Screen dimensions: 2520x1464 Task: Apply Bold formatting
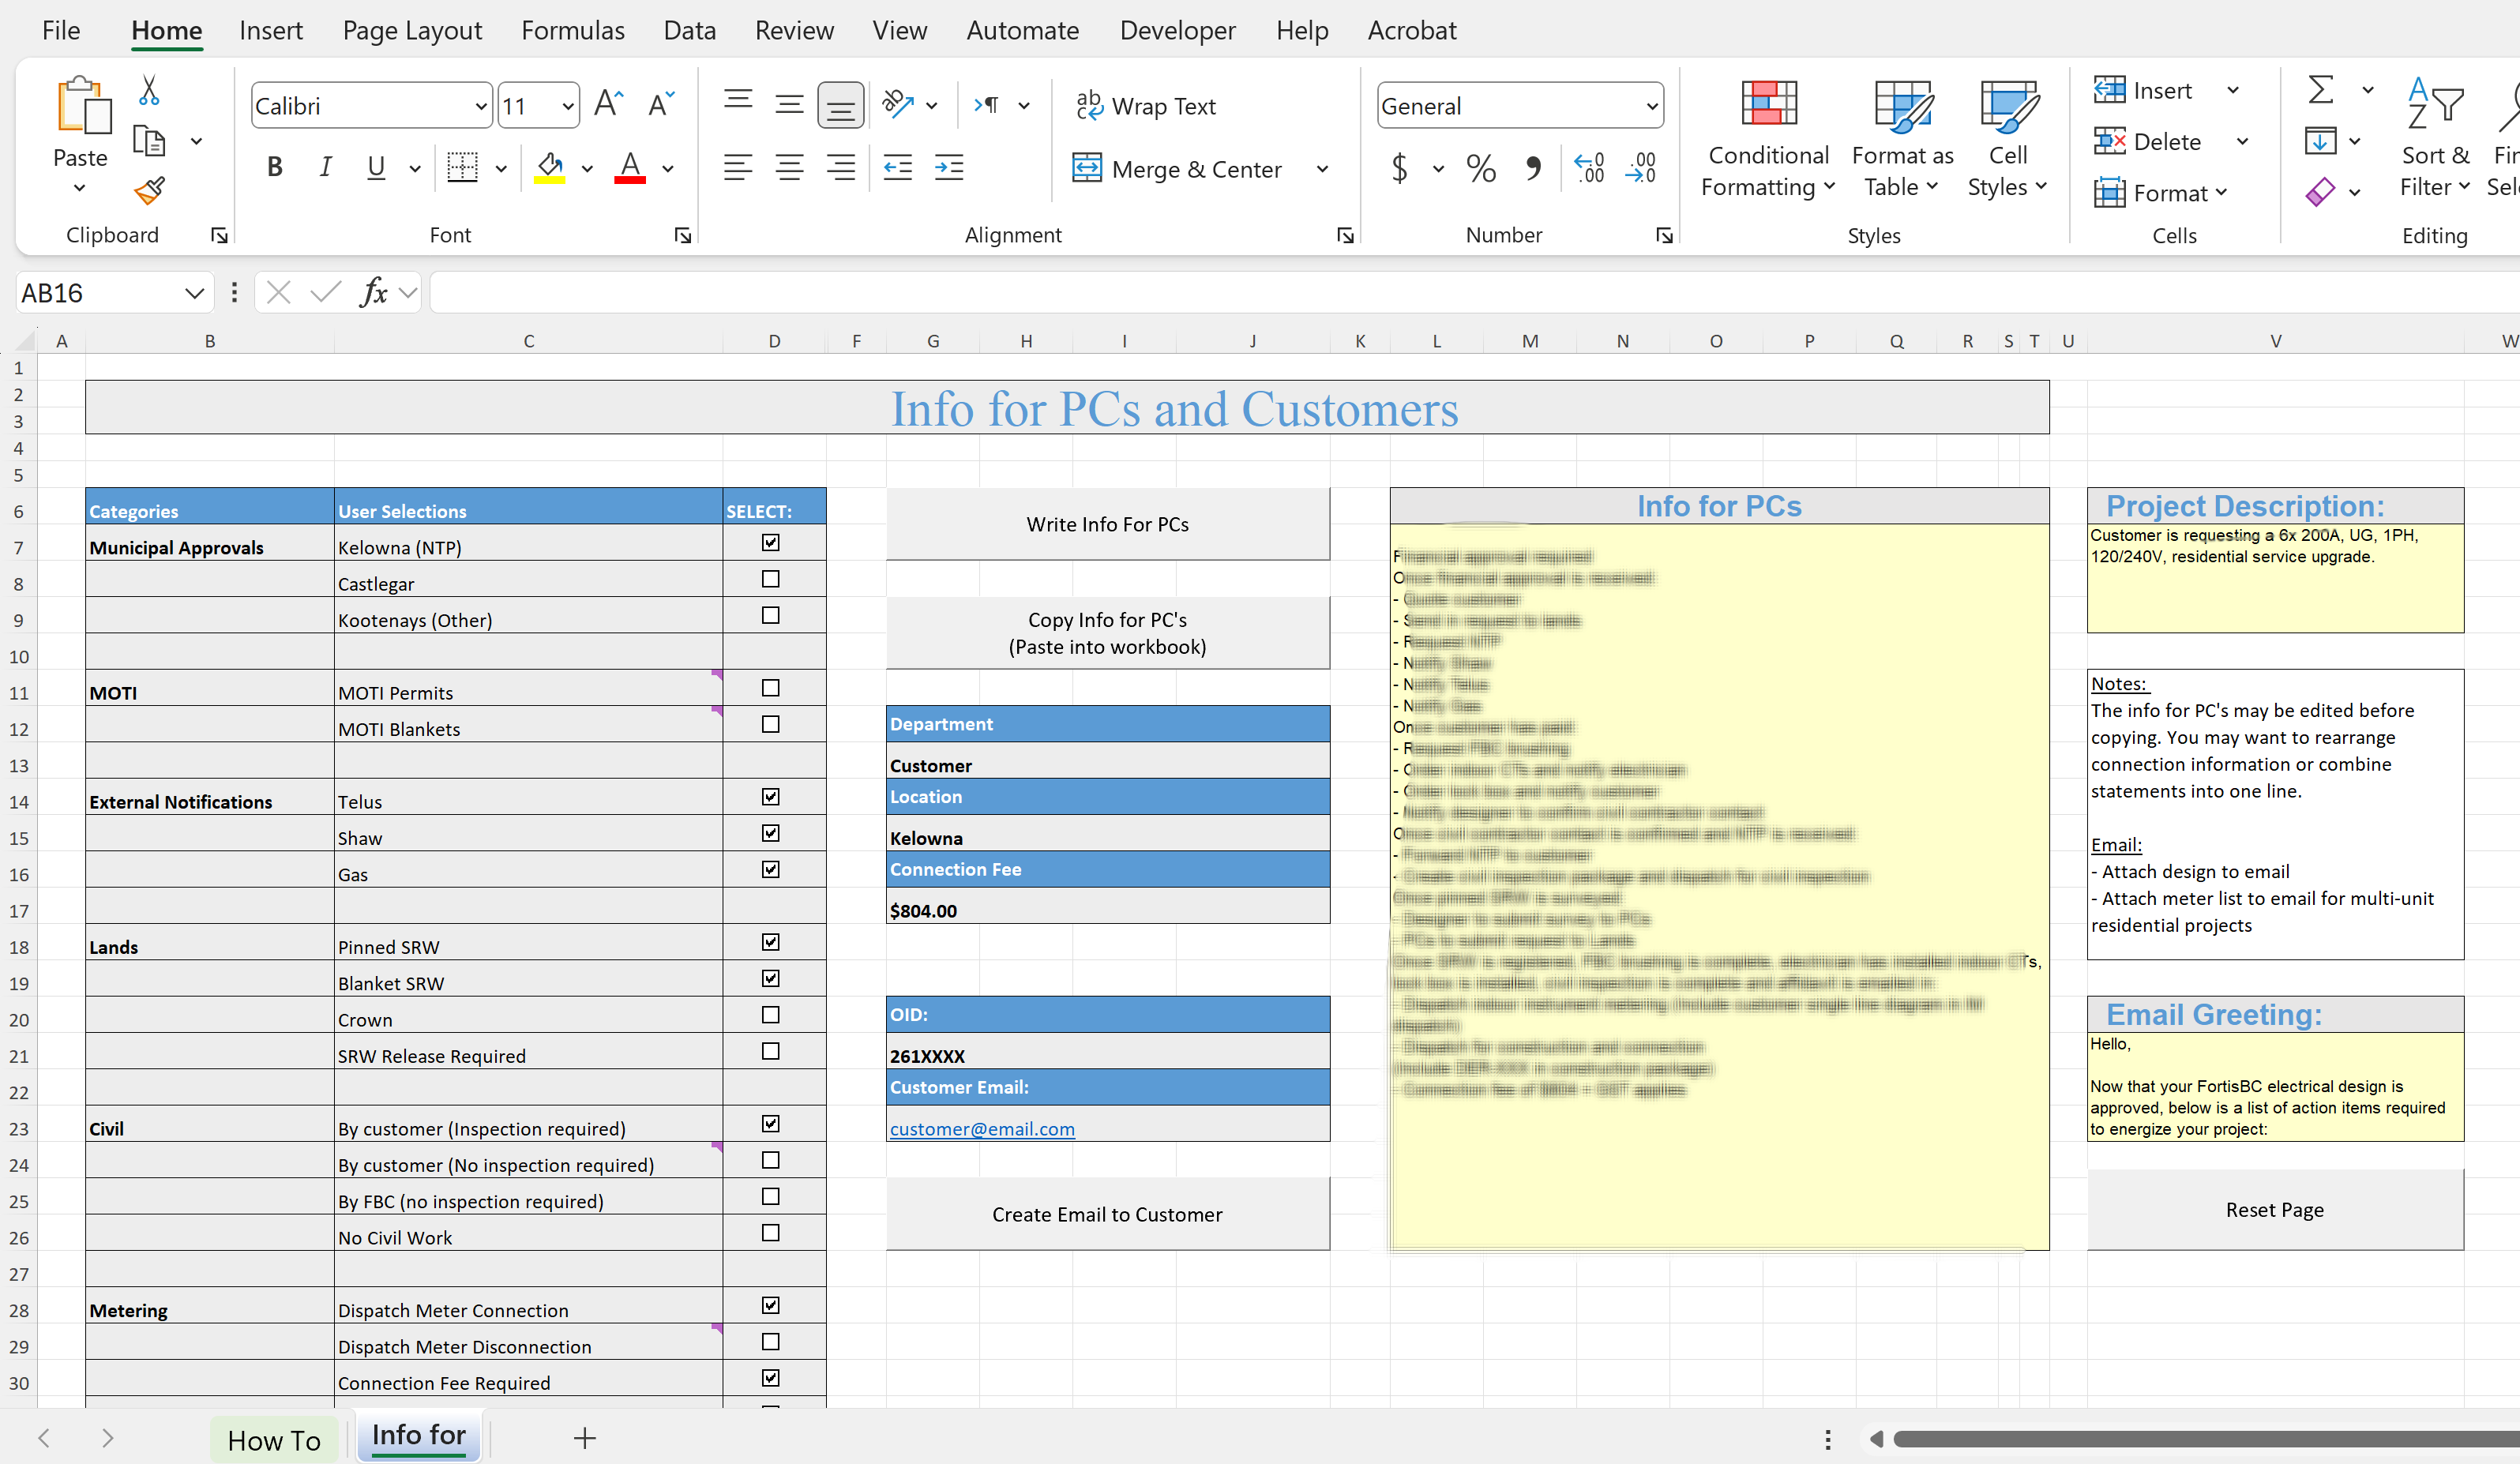pos(274,168)
